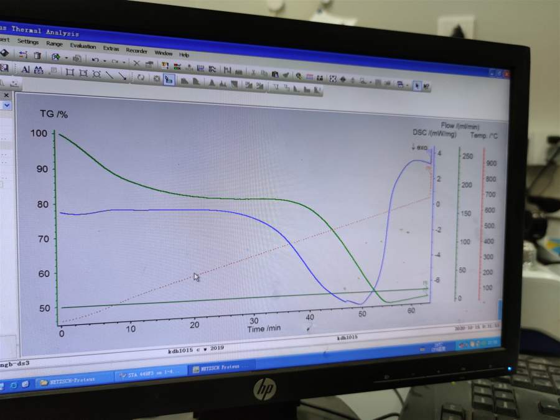The width and height of the screenshot is (560, 420).
Task: Click the undo arrow icon
Action: point(95,60)
